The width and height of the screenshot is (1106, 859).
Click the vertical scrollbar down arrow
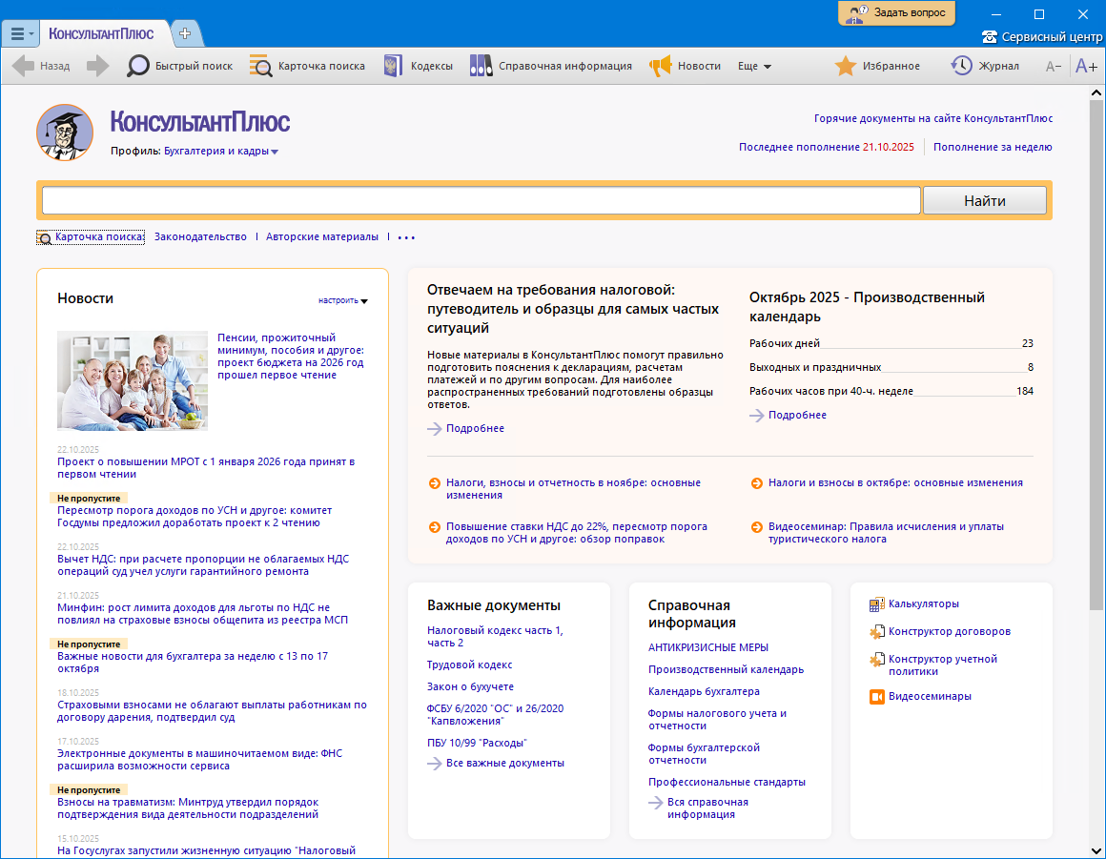coord(1096,849)
